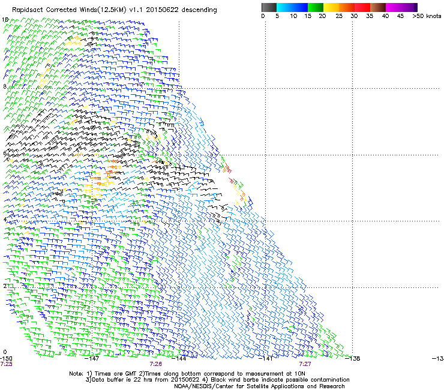Image resolution: width=444 pixels, height=390 pixels.
Task: Select the gray 0-5 knots color band
Action: 269,7
